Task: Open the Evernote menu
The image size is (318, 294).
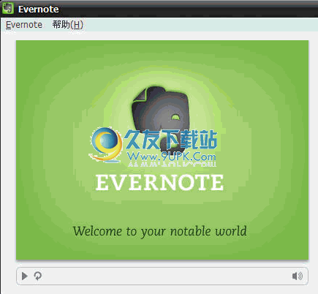Action: pos(24,25)
